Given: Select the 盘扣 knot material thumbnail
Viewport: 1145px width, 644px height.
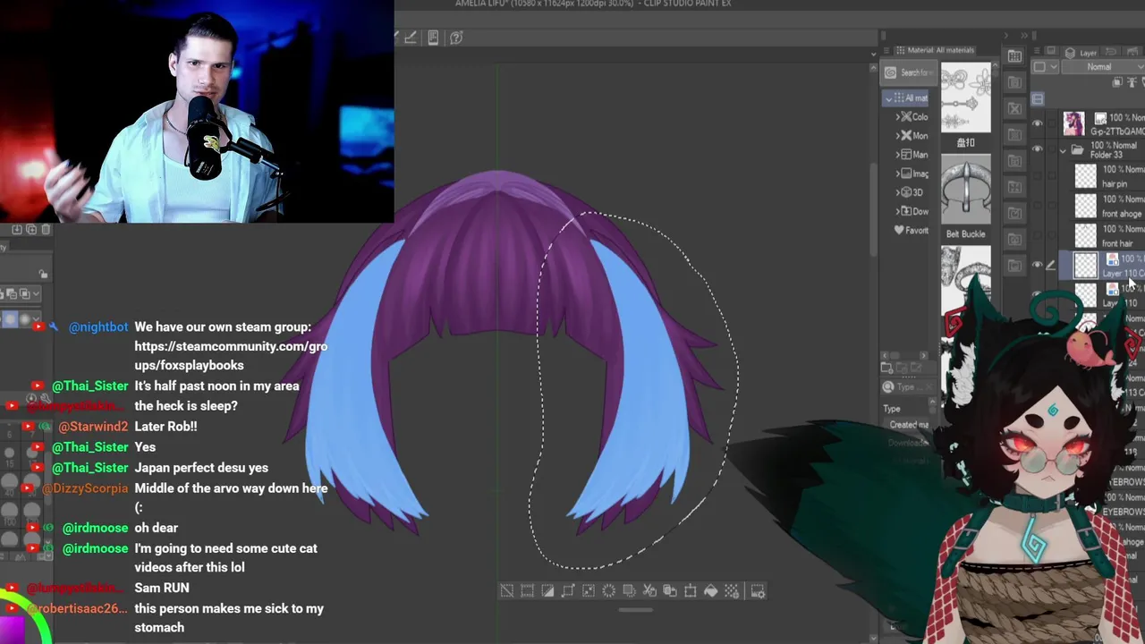Looking at the screenshot, I should [965, 99].
